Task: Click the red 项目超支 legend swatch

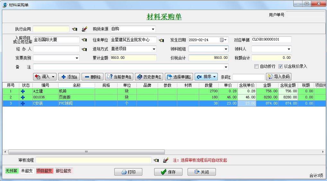Action: pyautogui.click(x=44, y=171)
